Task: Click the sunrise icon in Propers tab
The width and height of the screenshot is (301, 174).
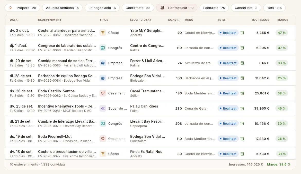Action: 11,8
